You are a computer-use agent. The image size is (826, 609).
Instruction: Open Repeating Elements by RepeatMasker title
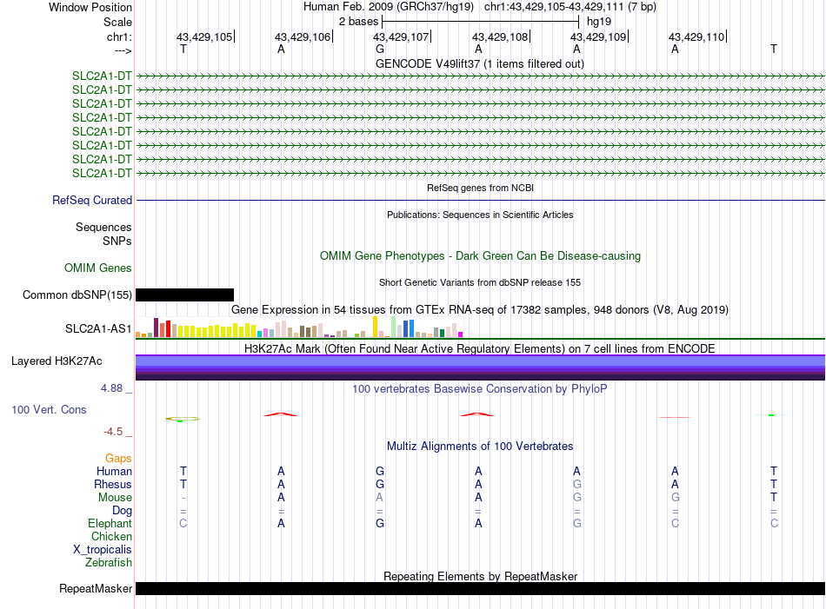480,576
